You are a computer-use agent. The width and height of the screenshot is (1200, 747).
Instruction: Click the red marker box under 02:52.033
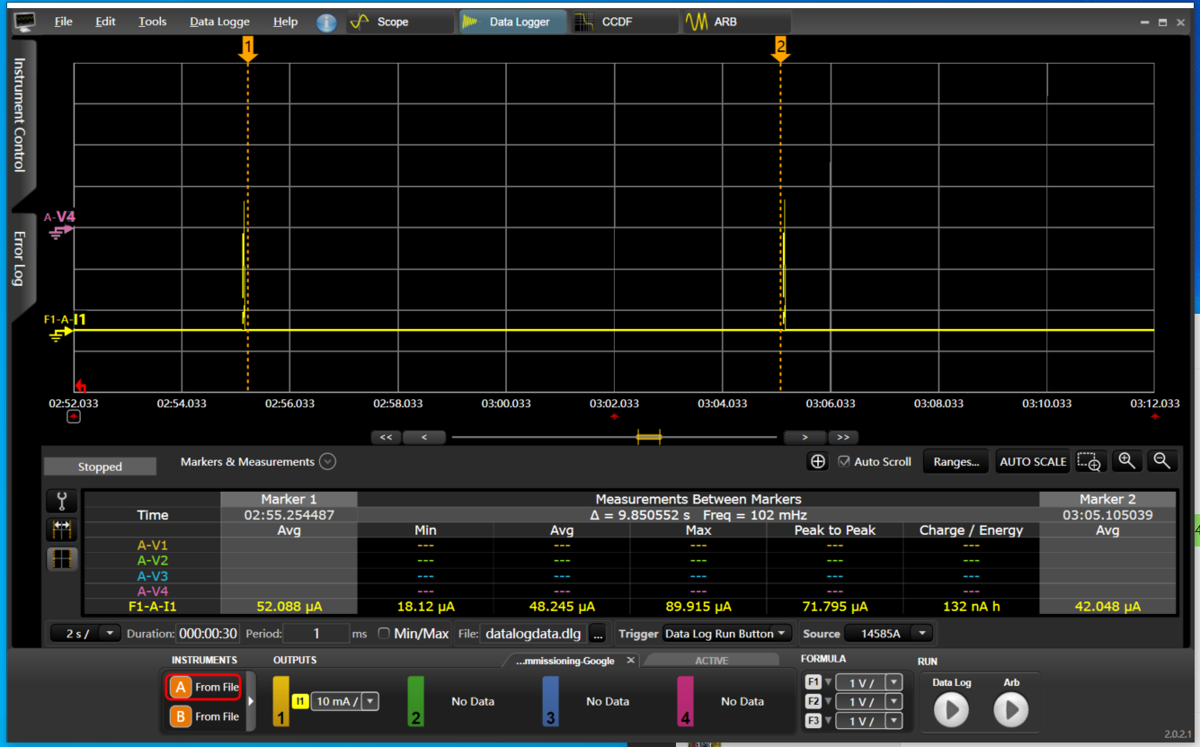pyautogui.click(x=74, y=416)
